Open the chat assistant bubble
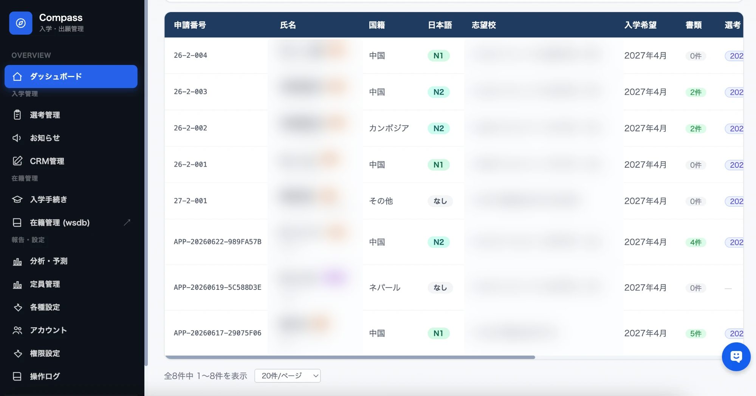Screen dimensions: 756x396 (736, 357)
